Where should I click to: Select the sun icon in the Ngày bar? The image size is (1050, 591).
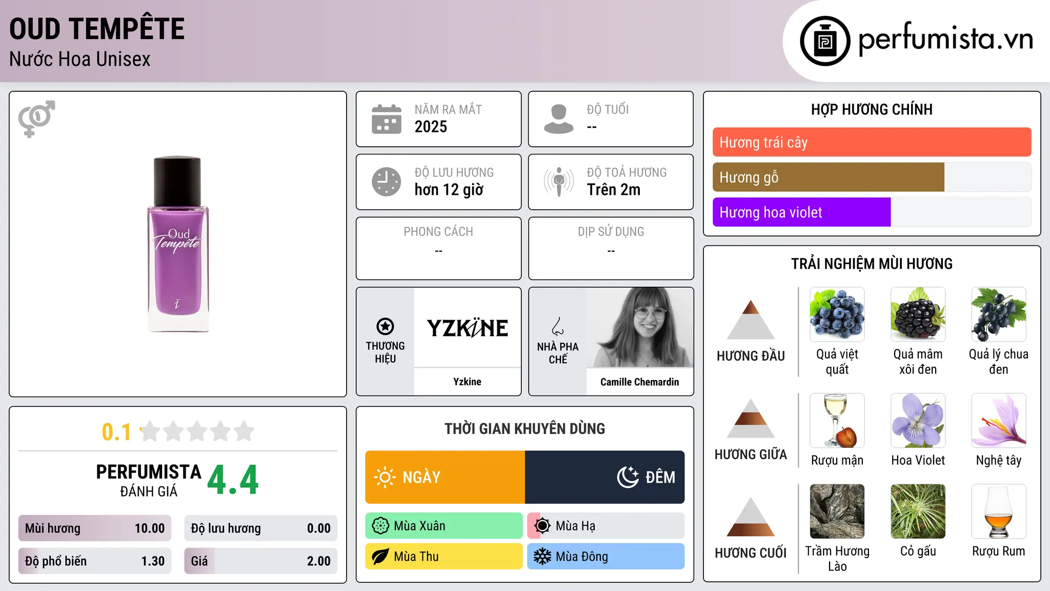point(385,477)
